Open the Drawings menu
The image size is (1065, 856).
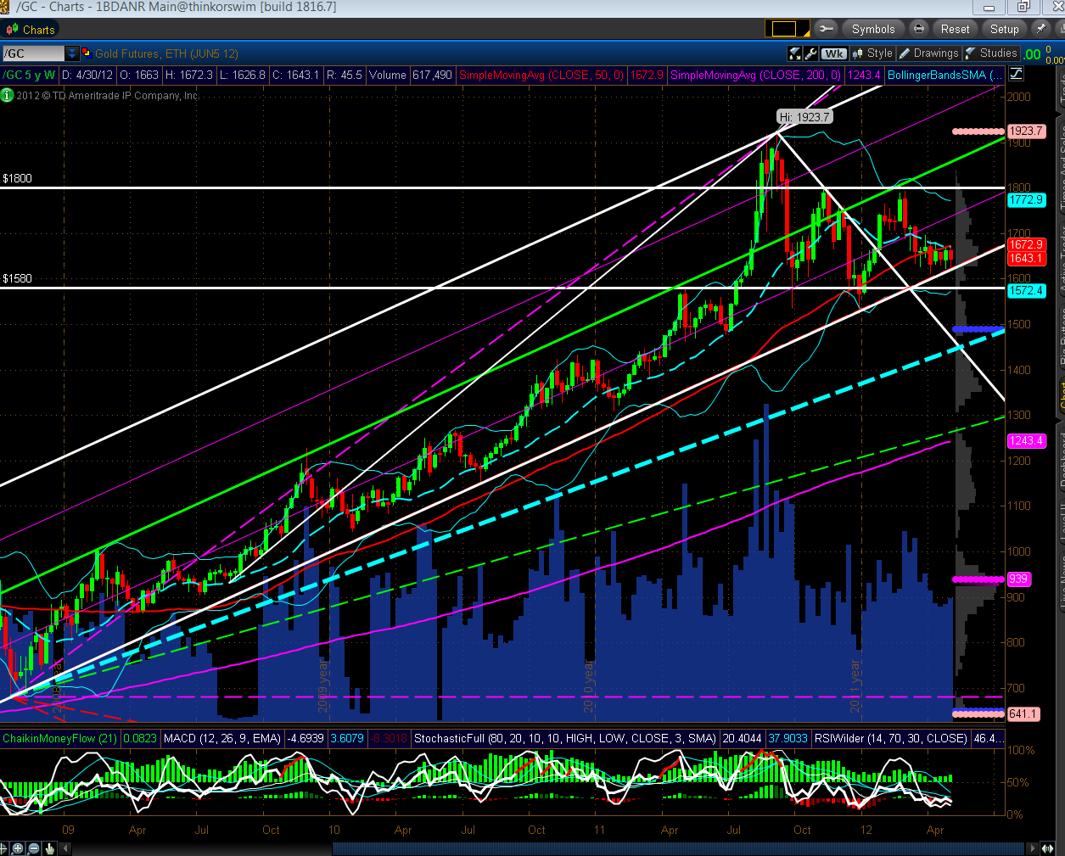[x=929, y=53]
